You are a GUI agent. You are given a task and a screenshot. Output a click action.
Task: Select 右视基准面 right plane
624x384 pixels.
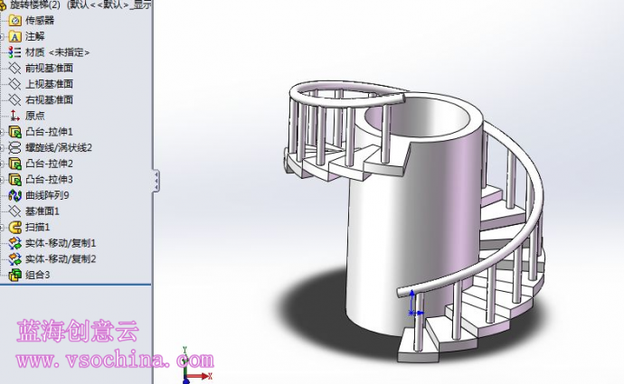click(49, 99)
